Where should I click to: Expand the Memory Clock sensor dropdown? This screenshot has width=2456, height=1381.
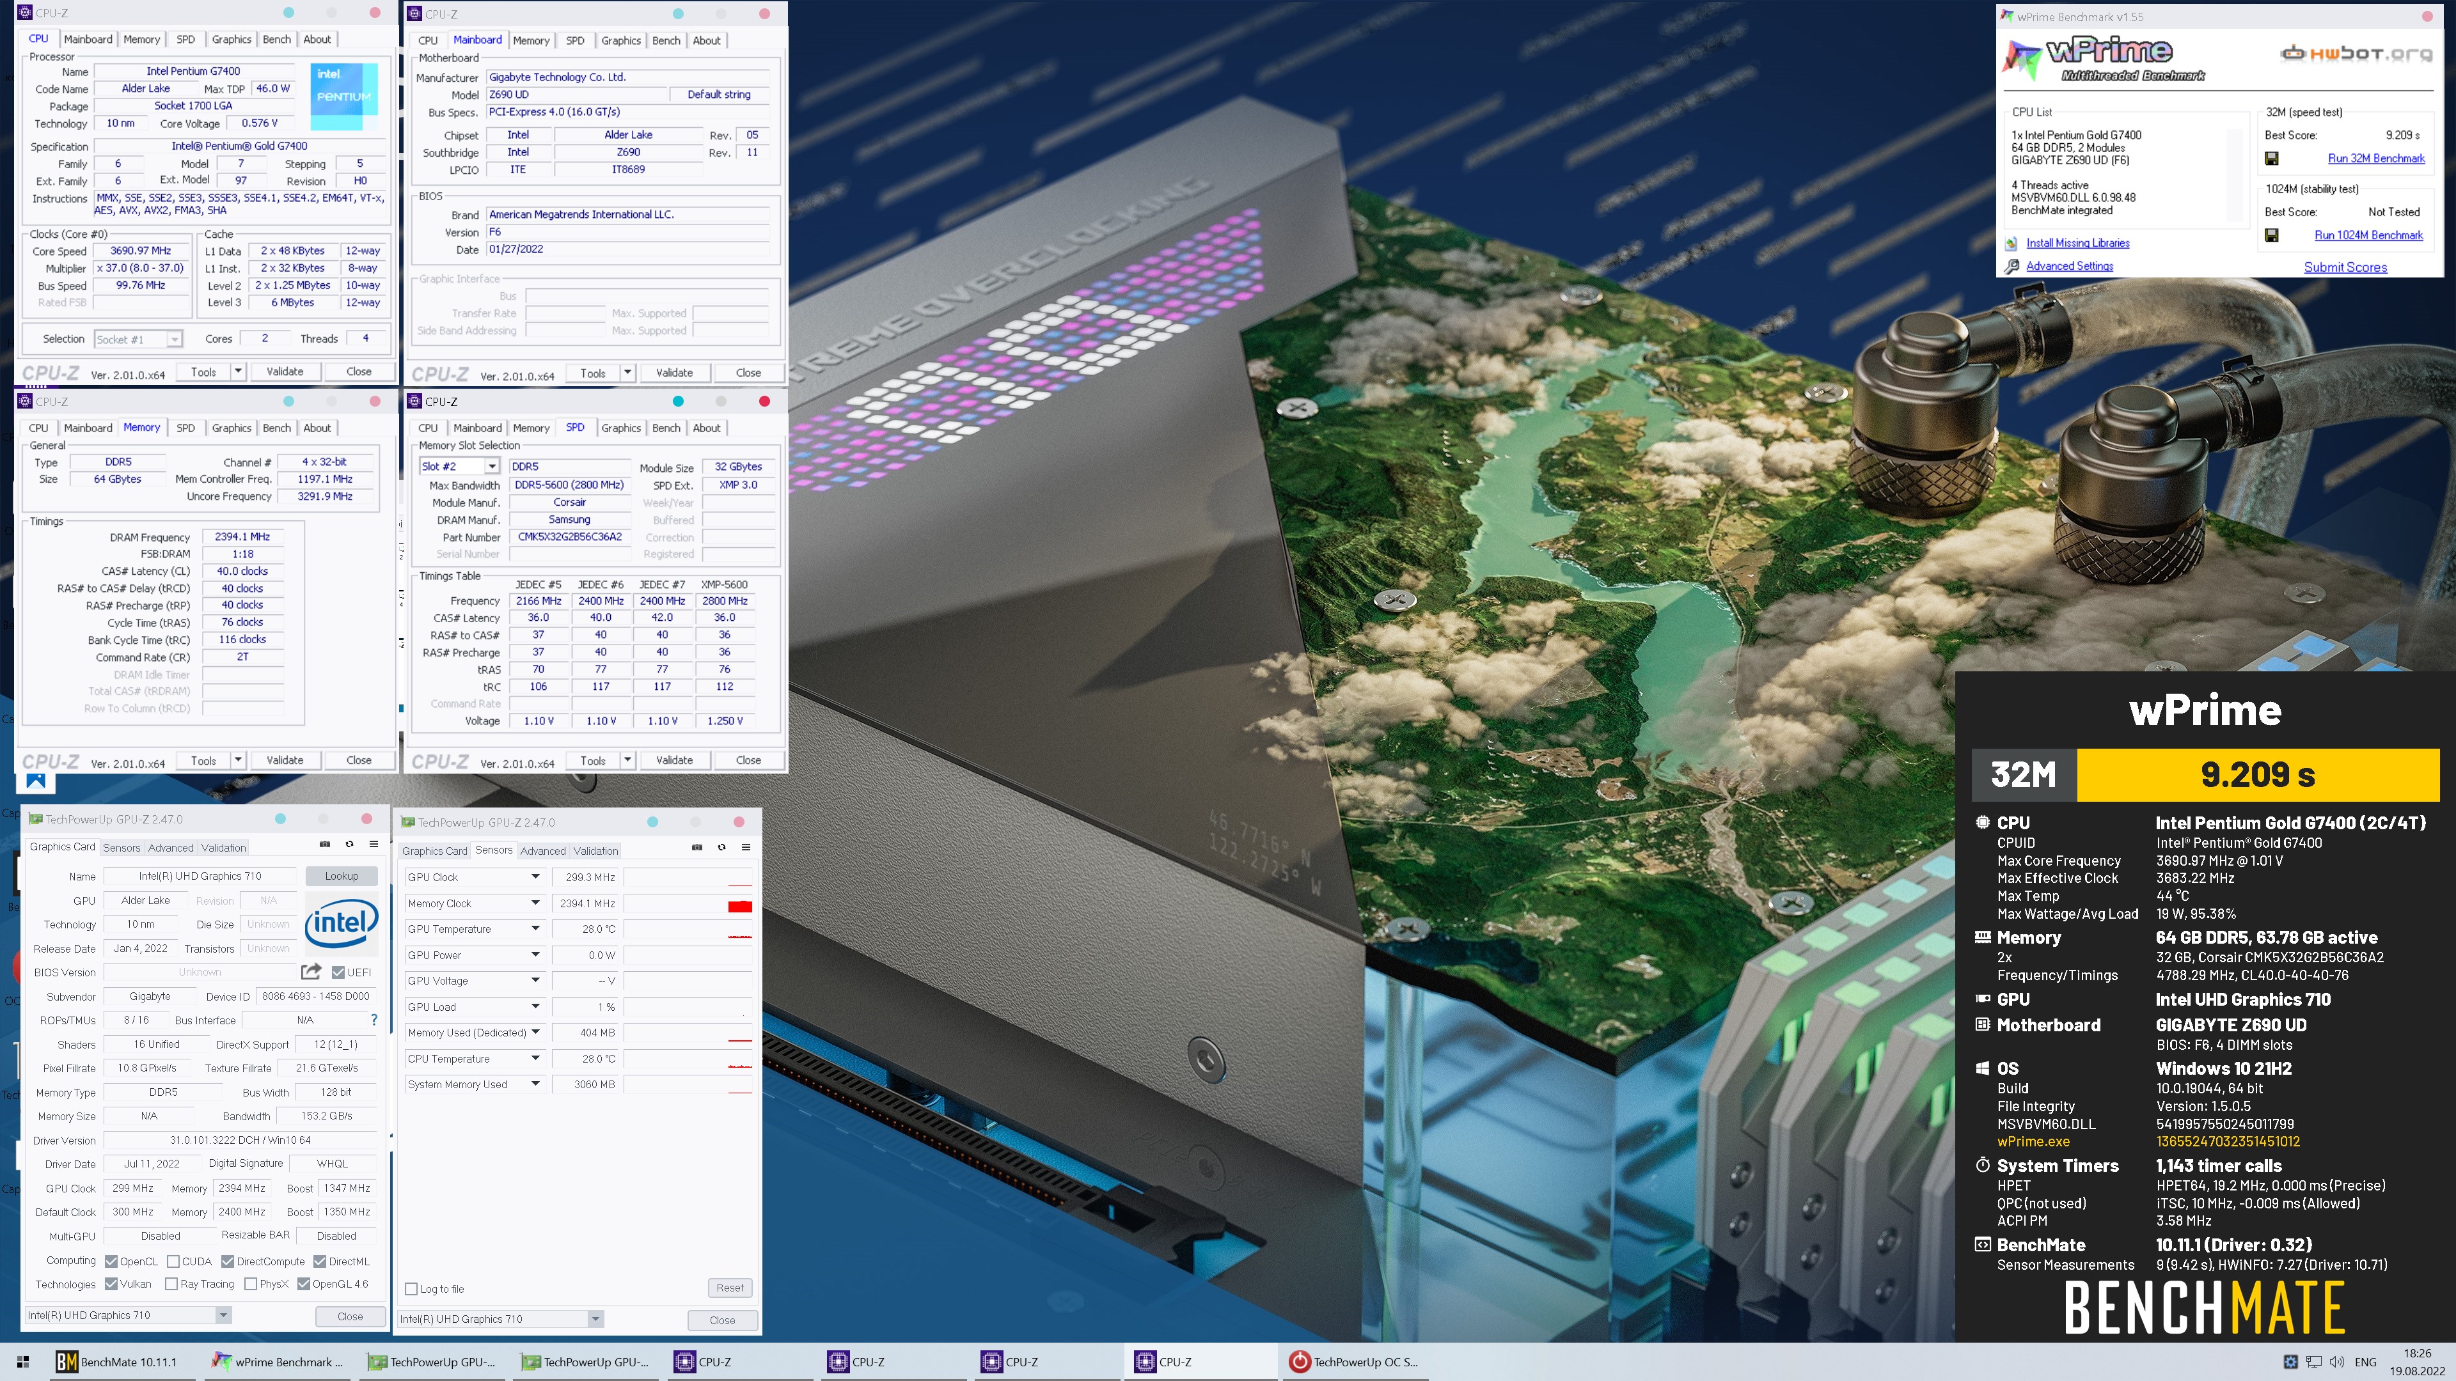coord(535,903)
